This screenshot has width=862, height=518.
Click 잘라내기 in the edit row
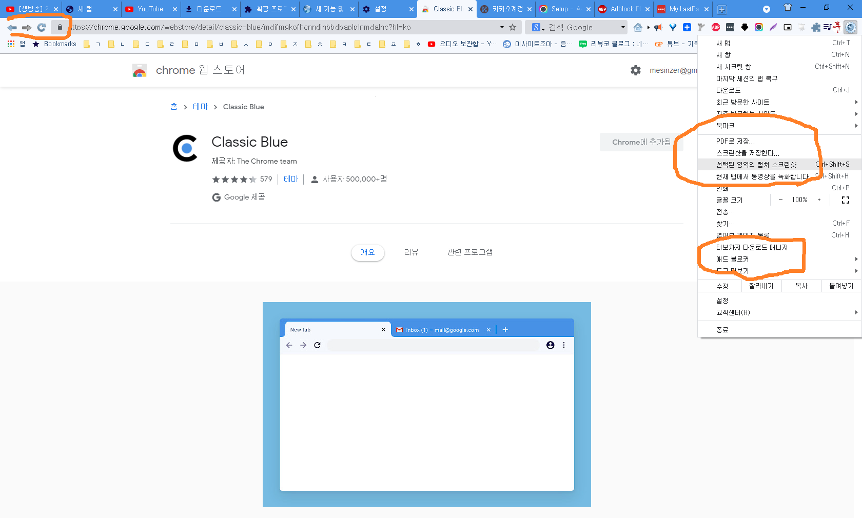pyautogui.click(x=761, y=286)
